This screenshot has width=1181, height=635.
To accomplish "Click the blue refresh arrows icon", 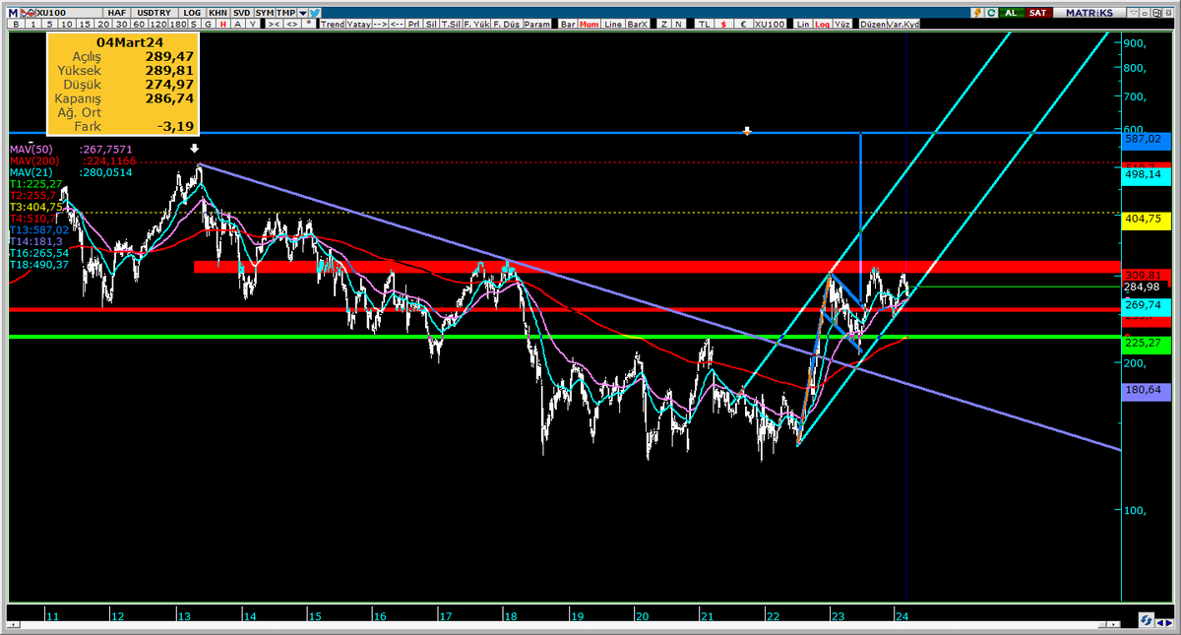I will (1147, 620).
